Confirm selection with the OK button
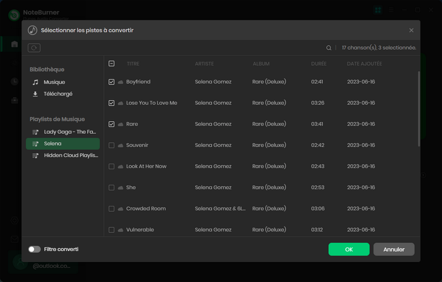The image size is (442, 282). (349, 249)
